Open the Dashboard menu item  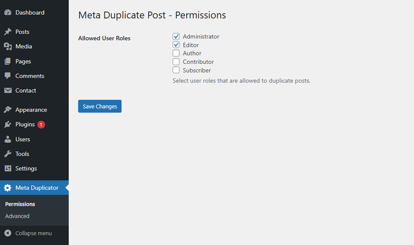click(34, 12)
